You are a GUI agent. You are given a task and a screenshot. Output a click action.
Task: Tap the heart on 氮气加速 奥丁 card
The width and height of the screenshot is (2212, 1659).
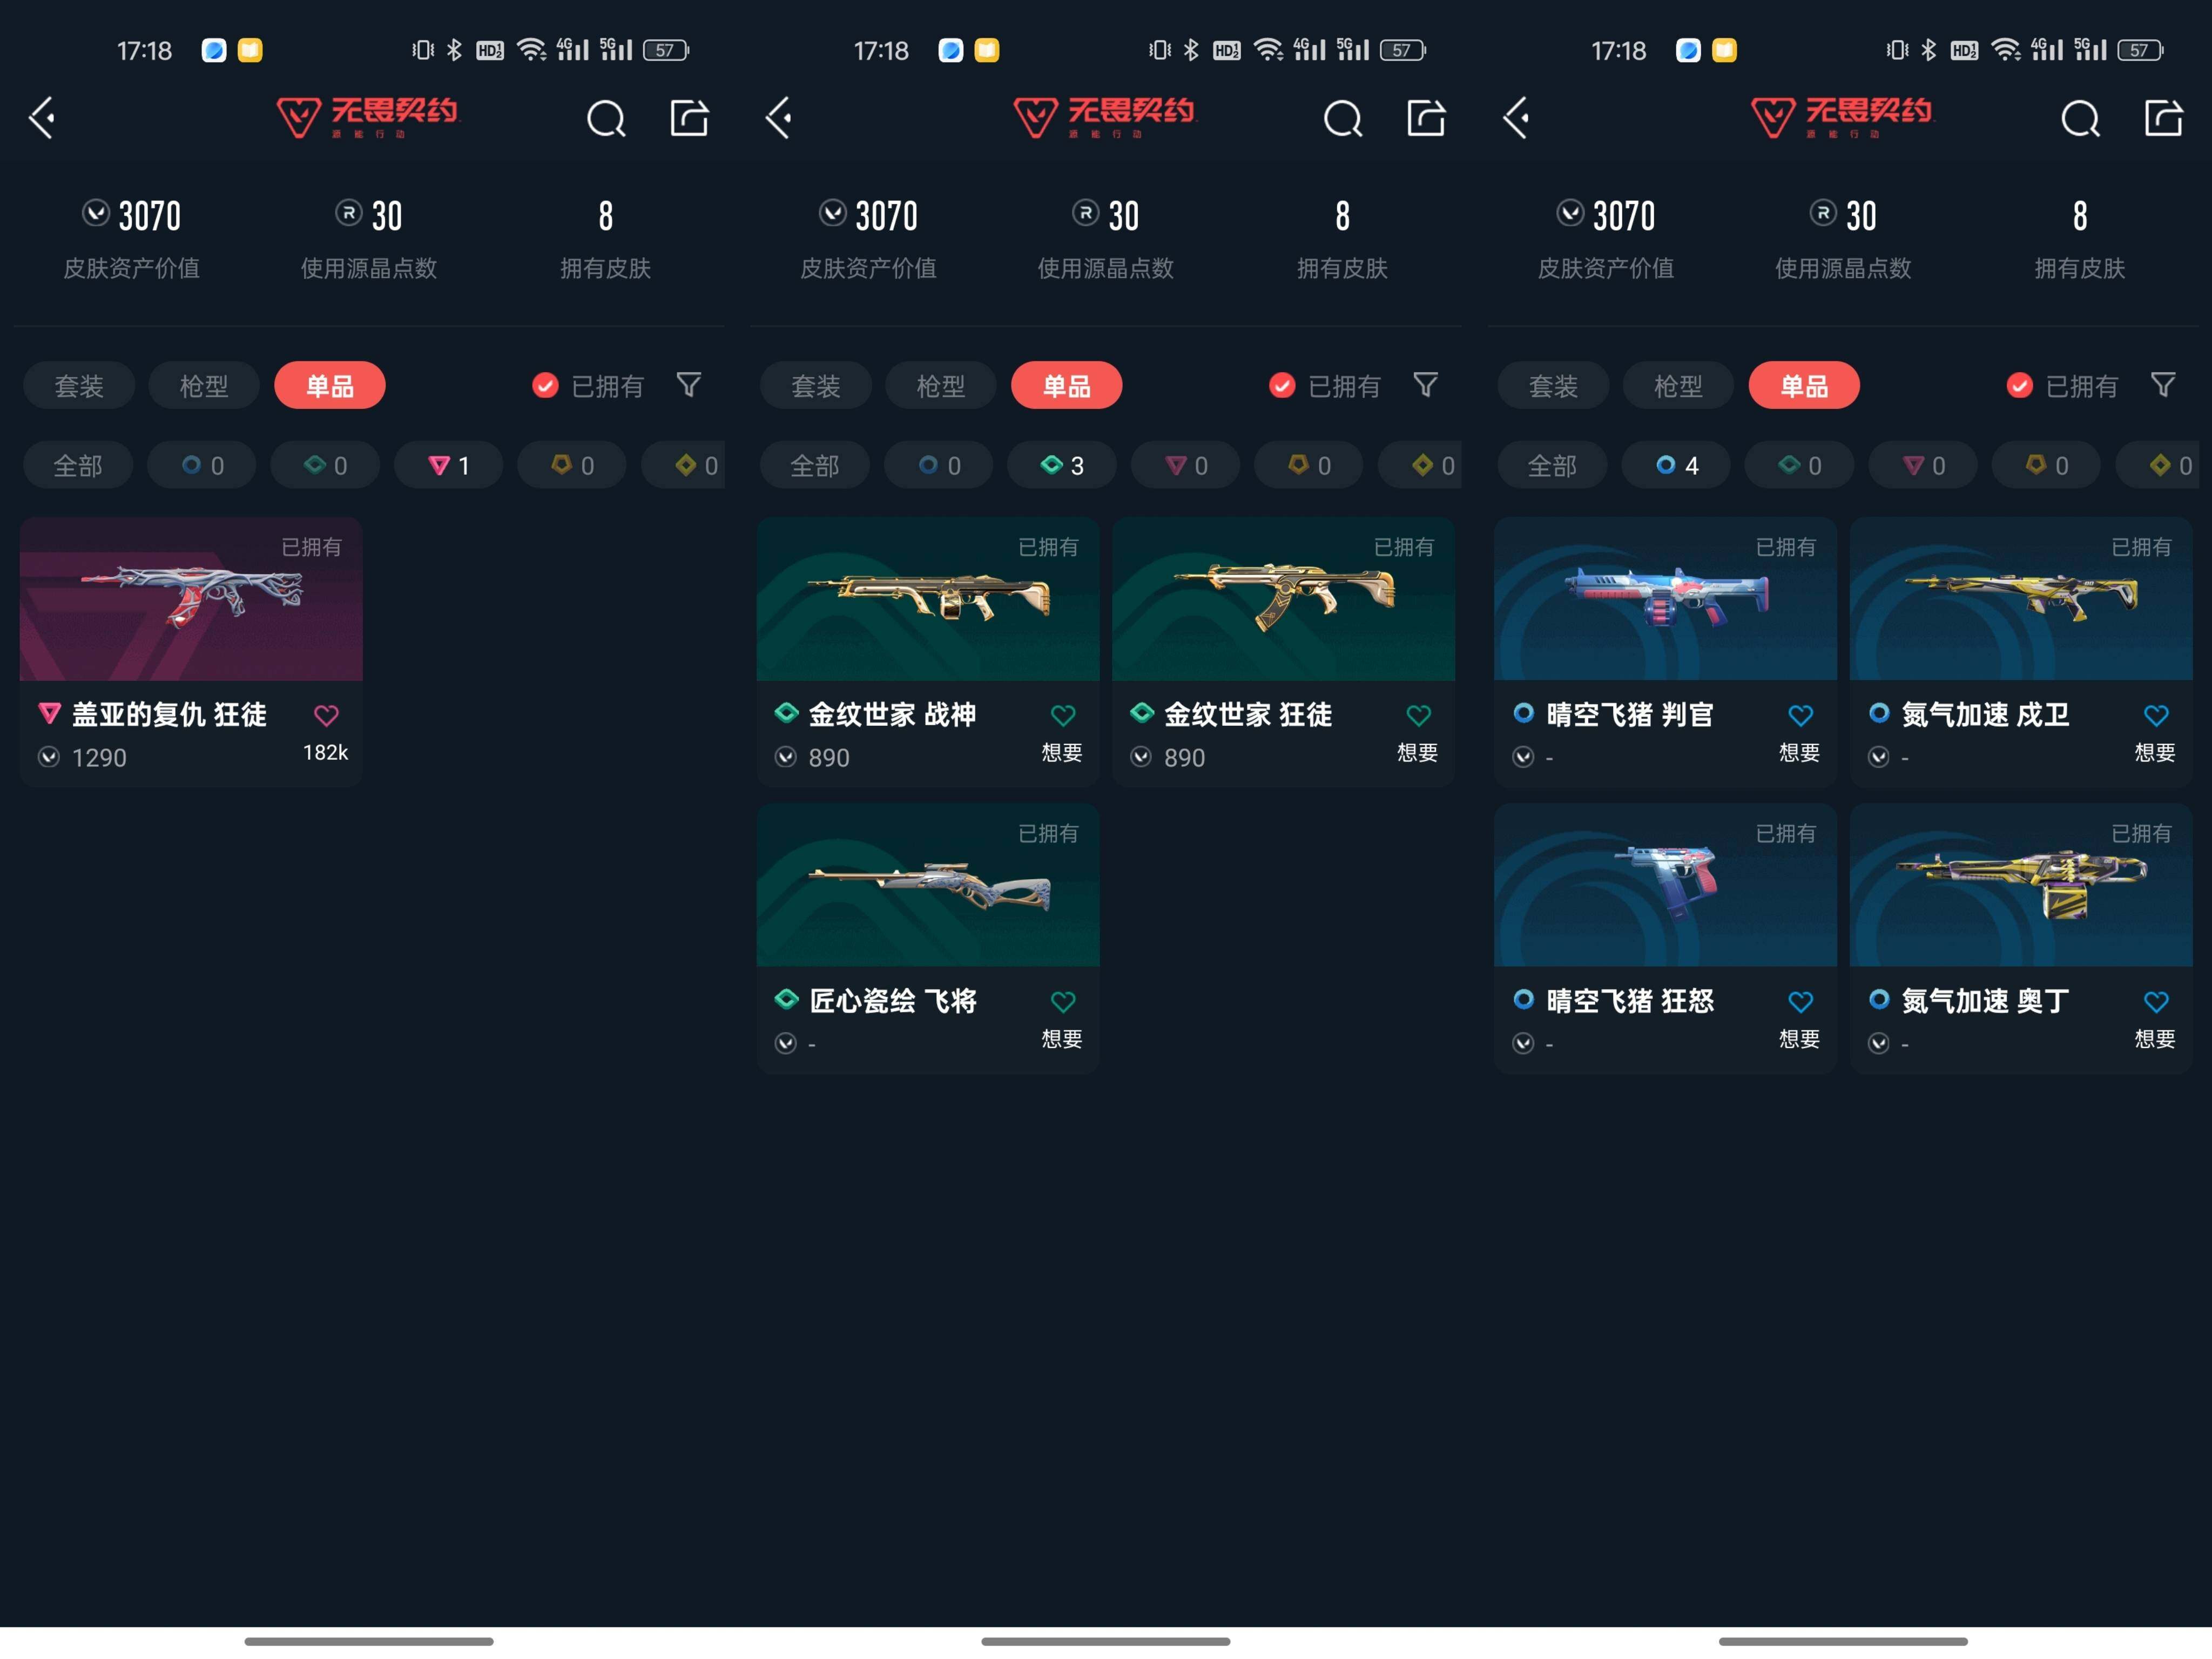click(x=2156, y=1001)
